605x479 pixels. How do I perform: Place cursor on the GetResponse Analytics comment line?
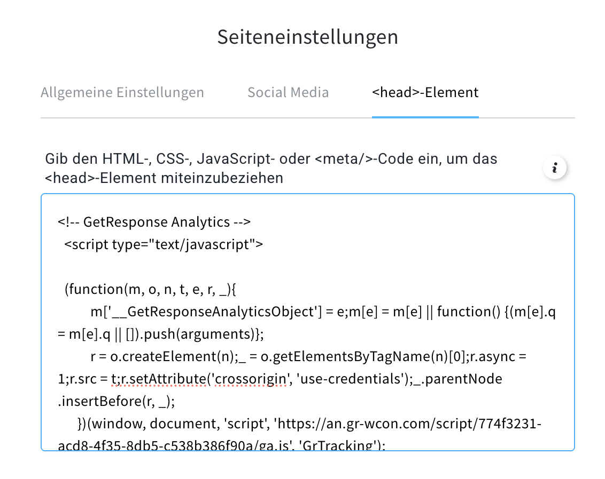coord(154,222)
